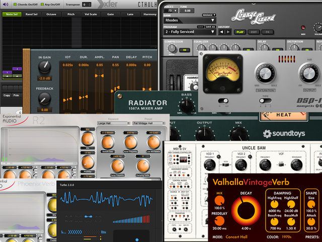Open the '2 - Fully Serviced' program dropdown
Viewport: 322px width, 242px height.
[x=190, y=32]
